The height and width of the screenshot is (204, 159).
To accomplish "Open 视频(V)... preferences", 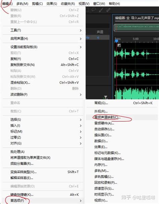I will click(x=121, y=201).
